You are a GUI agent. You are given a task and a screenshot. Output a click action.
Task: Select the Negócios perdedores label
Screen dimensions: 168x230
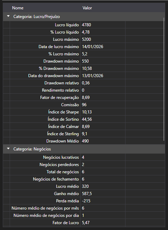pyautogui.click(x=59, y=165)
